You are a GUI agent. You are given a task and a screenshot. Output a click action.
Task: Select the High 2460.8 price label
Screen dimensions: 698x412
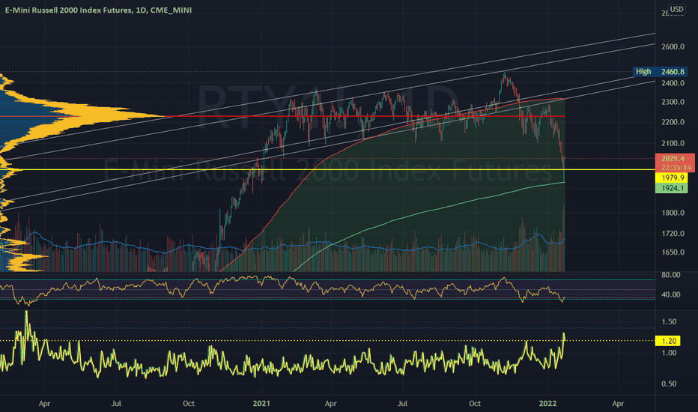660,71
